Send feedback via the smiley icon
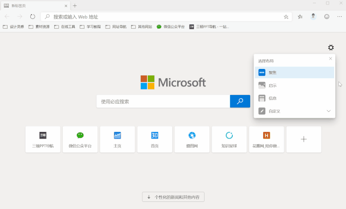Viewport: 346px width, 209px height. [327, 17]
